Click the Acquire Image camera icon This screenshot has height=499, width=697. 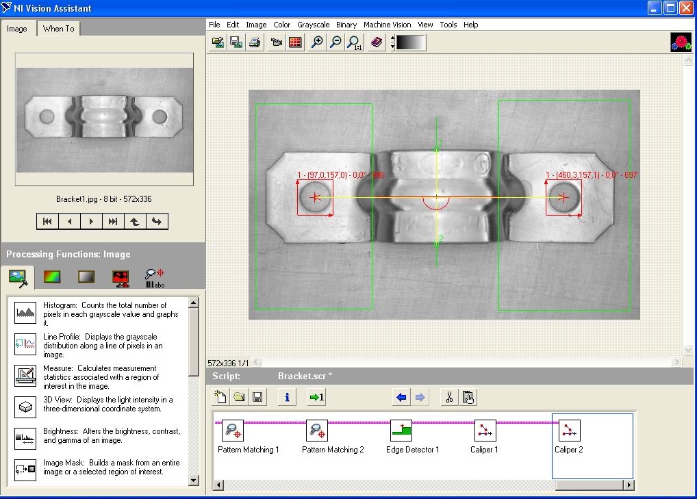(277, 42)
